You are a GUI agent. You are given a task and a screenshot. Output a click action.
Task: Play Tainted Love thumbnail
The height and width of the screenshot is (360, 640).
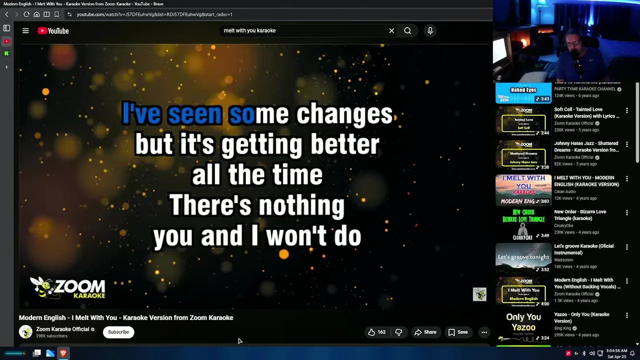tap(523, 121)
